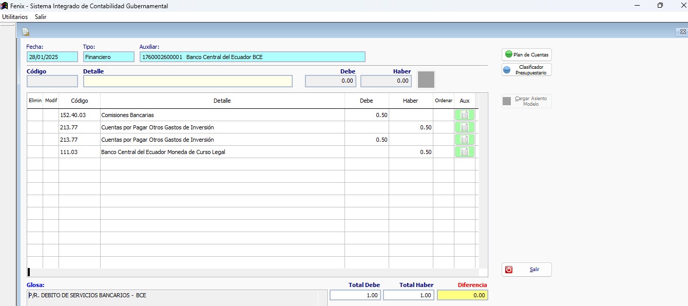Open Aux document icon for Comisiones Bancarias row

click(464, 115)
